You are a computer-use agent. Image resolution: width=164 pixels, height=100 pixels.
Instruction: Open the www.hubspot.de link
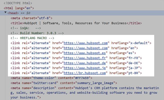tap(85, 63)
